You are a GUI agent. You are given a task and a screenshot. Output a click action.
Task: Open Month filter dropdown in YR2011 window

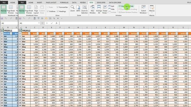click(11, 34)
